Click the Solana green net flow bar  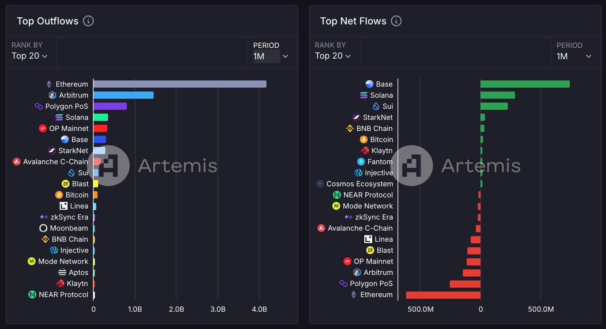(498, 95)
